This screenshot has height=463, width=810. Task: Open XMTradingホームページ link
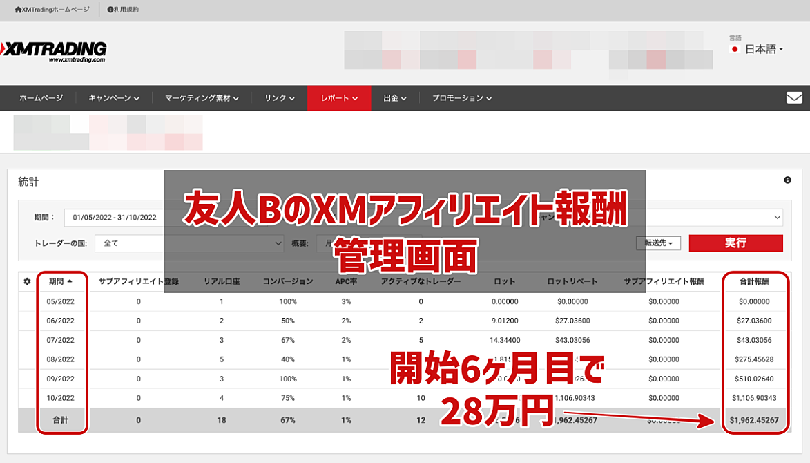(52, 9)
